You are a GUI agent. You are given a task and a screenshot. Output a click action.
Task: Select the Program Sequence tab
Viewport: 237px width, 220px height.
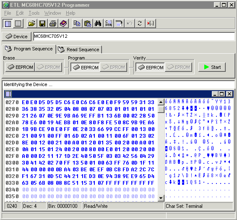click(29, 49)
